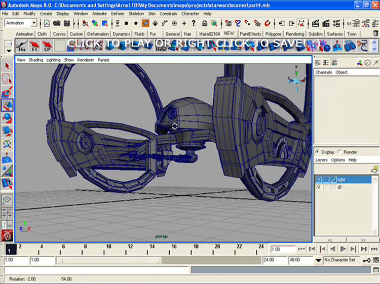Viewport: 380px width, 284px height.
Task: Toggle visibility of the d1 layer
Action: coord(319,187)
